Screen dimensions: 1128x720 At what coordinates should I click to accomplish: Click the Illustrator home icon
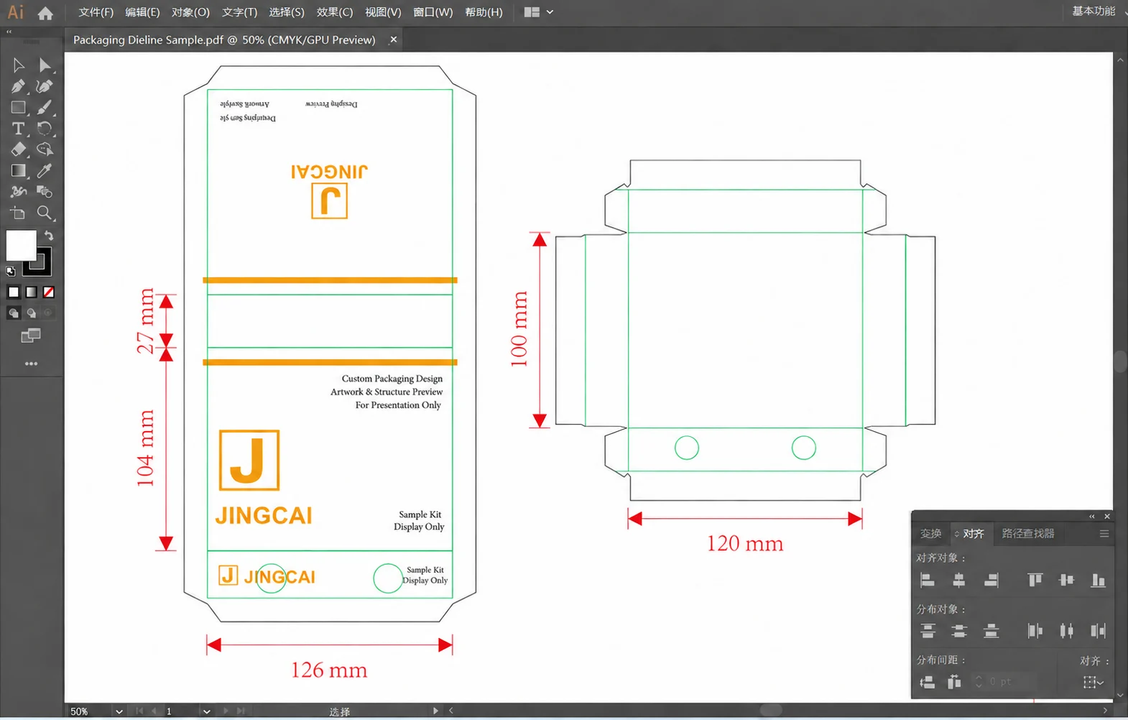point(45,13)
